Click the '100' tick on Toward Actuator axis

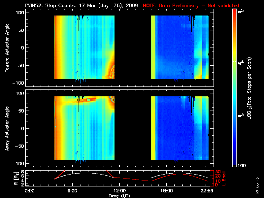click(x=20, y=13)
